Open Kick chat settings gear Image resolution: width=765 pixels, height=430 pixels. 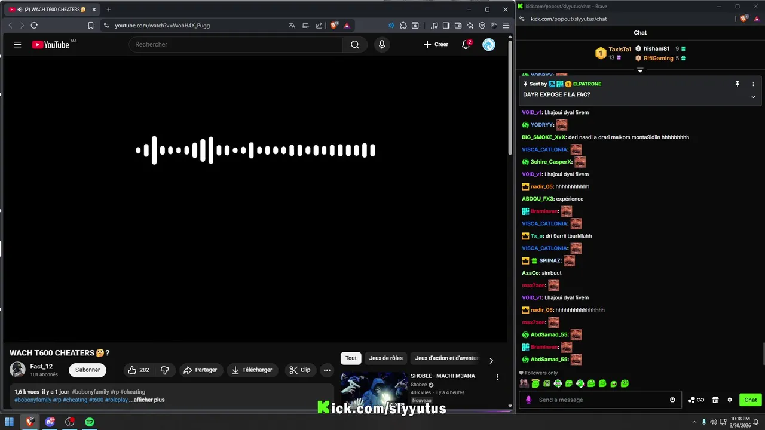(x=730, y=400)
